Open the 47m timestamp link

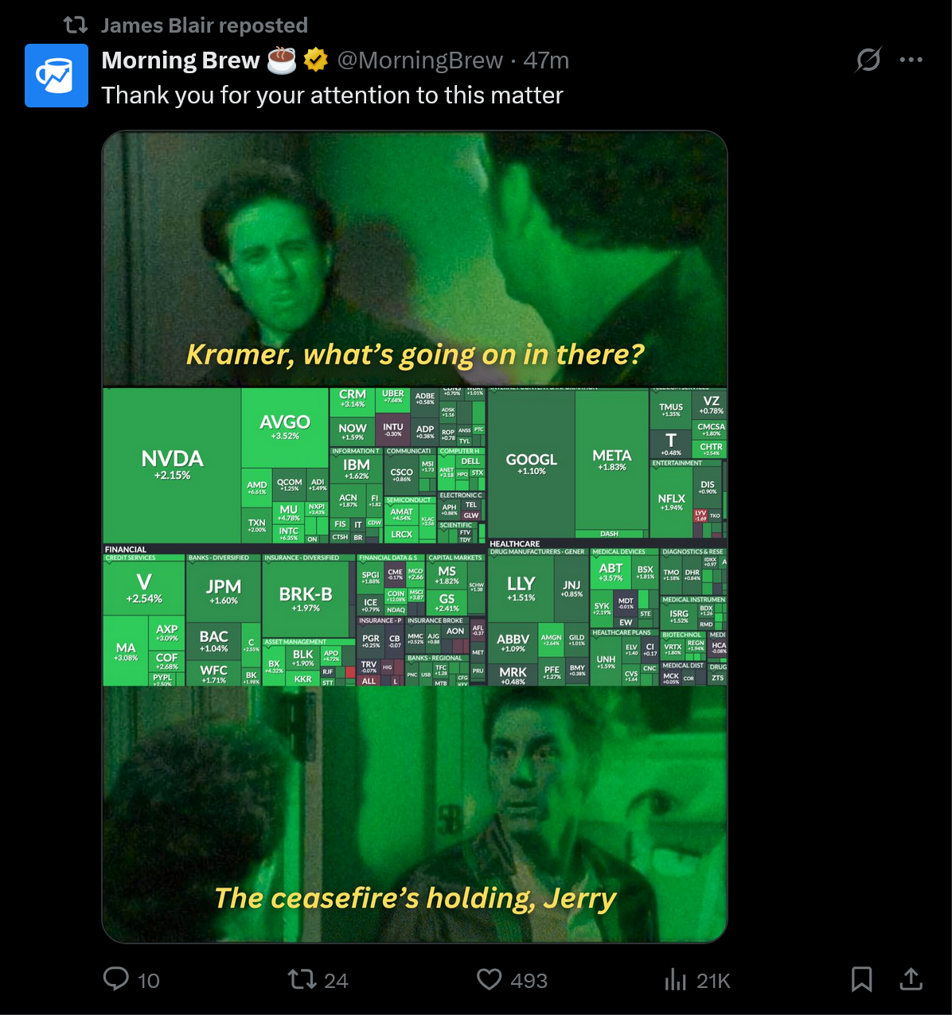tap(546, 60)
